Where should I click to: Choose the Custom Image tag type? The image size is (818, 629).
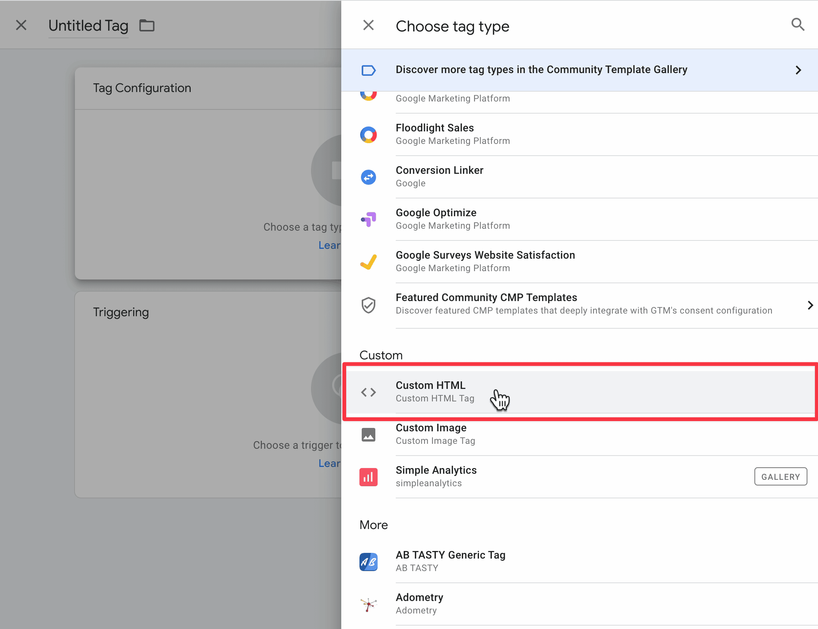(580, 434)
